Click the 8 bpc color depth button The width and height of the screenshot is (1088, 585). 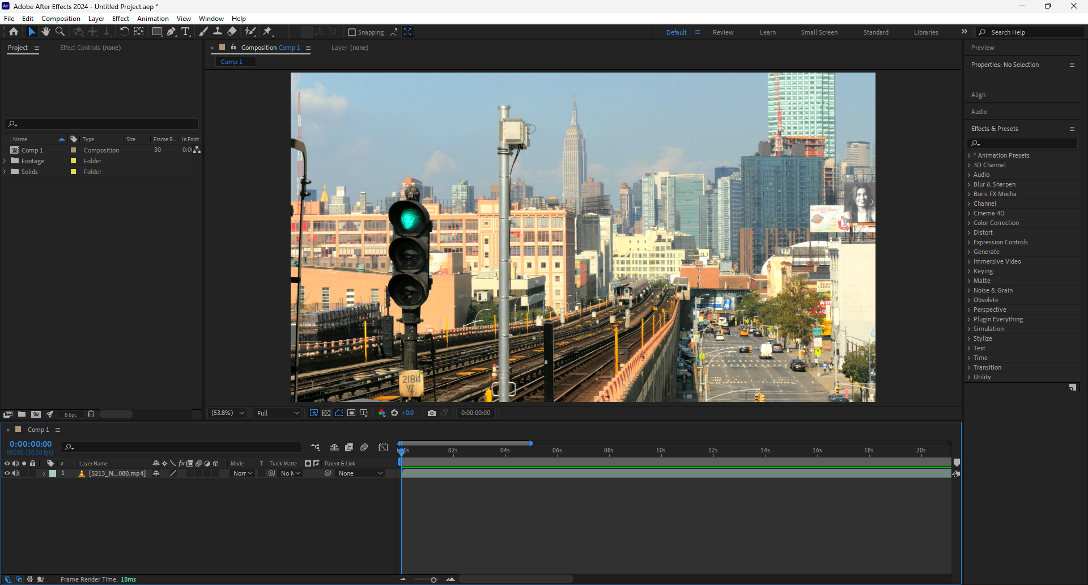coord(70,414)
